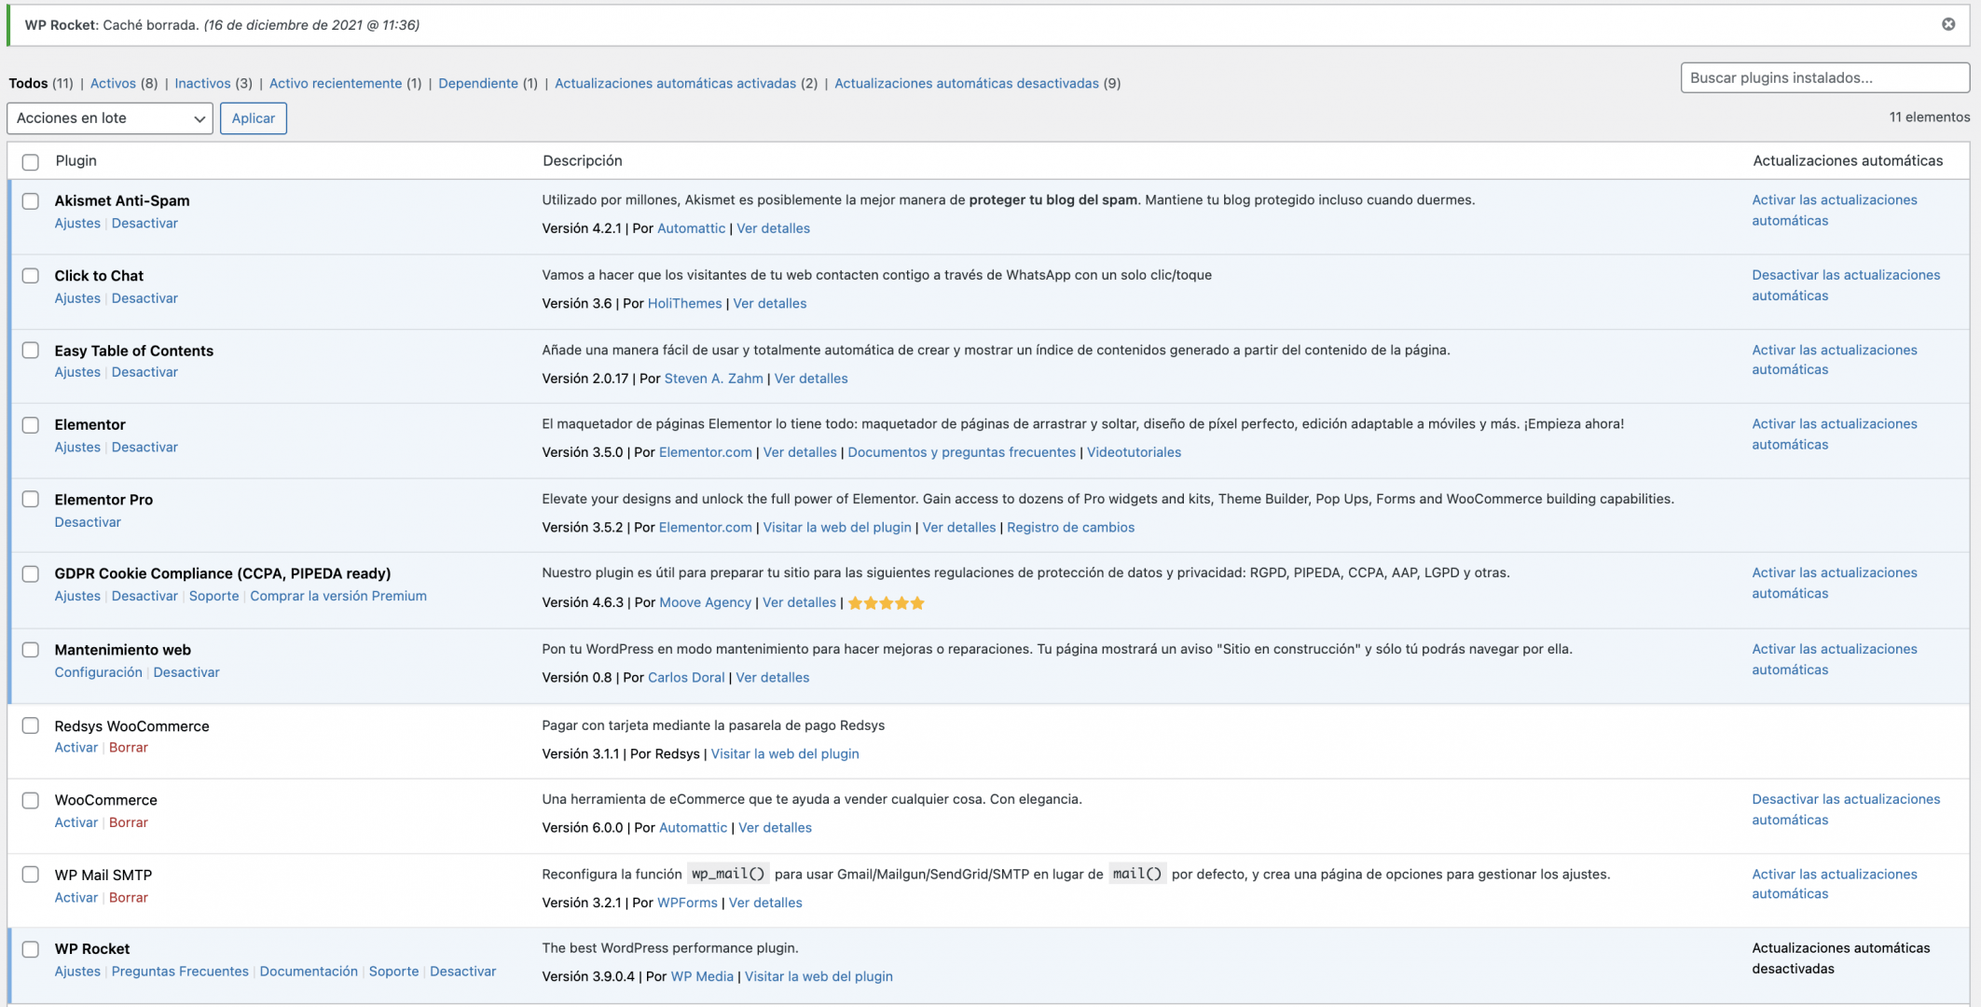Click the Descripción column header
The height and width of the screenshot is (1007, 1981).
[583, 161]
